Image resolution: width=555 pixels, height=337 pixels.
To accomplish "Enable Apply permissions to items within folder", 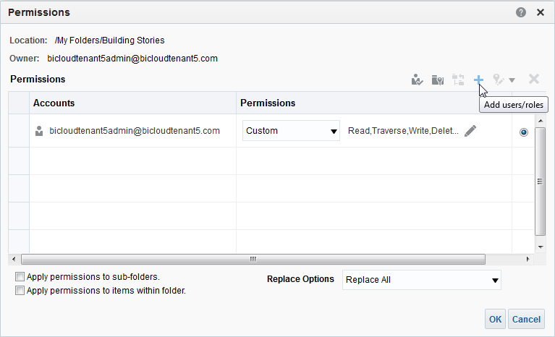I will 20,291.
